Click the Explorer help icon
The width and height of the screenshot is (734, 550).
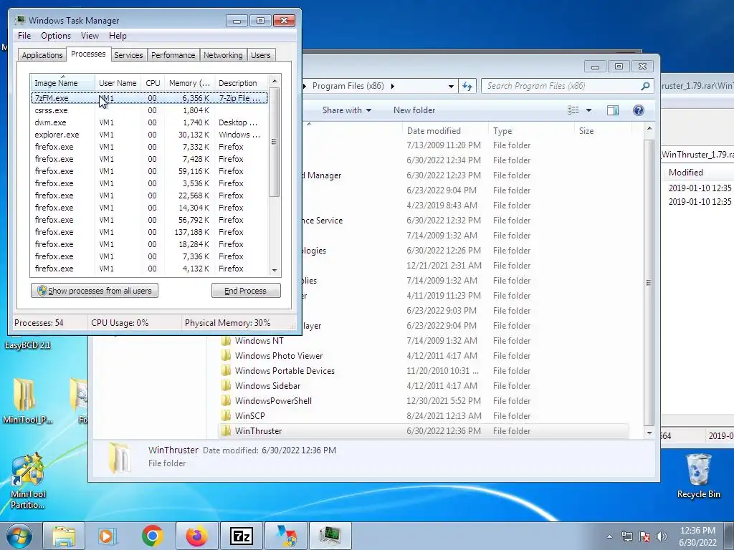pos(639,110)
